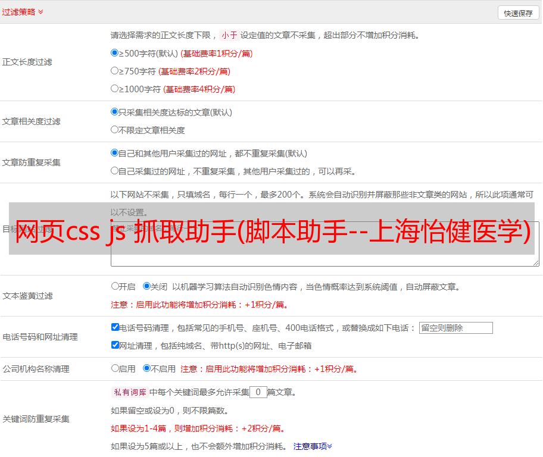The height and width of the screenshot is (457, 543).
Task: Click the 正文长度过滤 row label
Action: [x=27, y=62]
